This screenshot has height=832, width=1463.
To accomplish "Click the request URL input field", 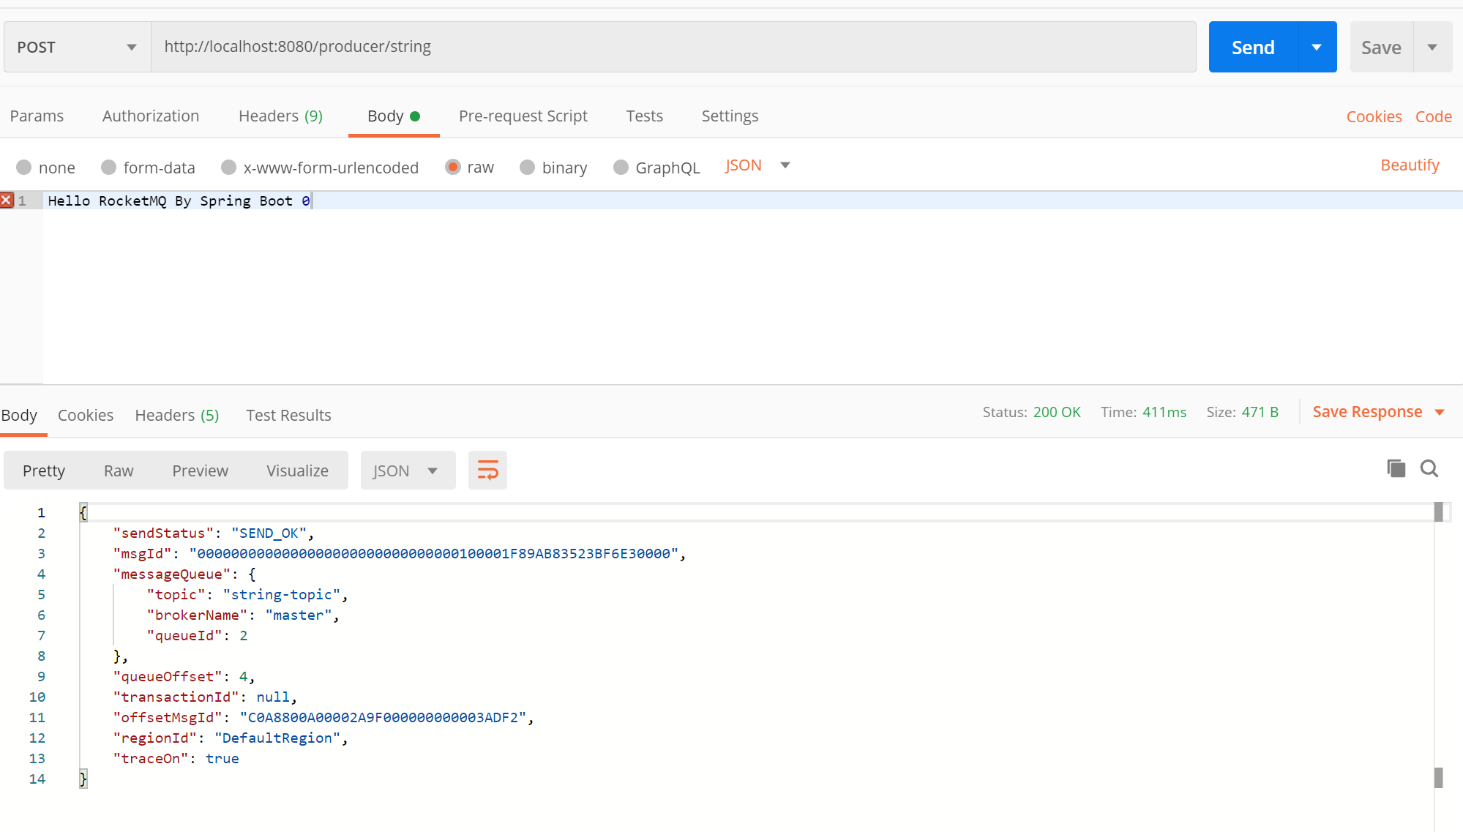I will point(673,47).
